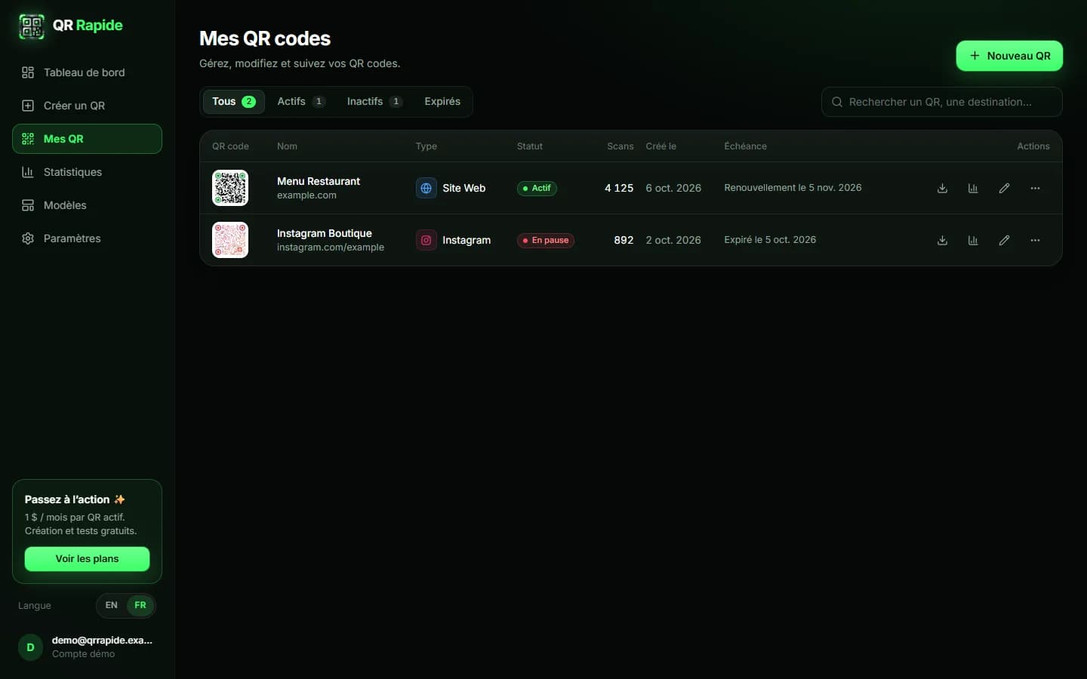Click the instagram.com/example destination text
The image size is (1087, 679).
tap(331, 247)
